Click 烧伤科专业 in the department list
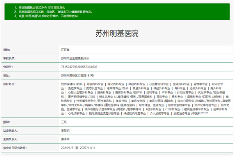Screen dimensions: 234x156 coord(104,92)
